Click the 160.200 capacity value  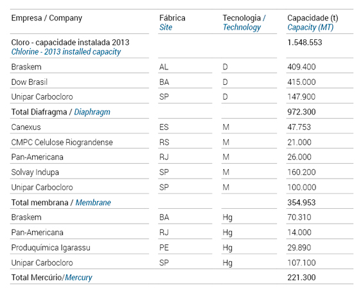[301, 172]
